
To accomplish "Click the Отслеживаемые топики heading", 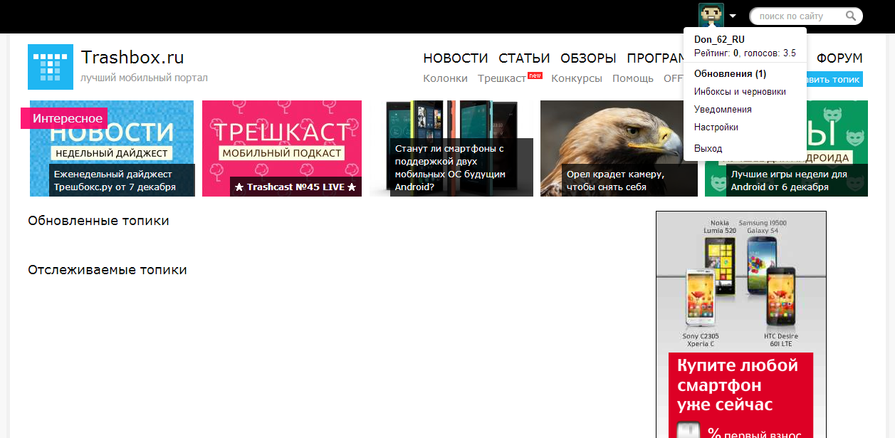I will pyautogui.click(x=108, y=270).
